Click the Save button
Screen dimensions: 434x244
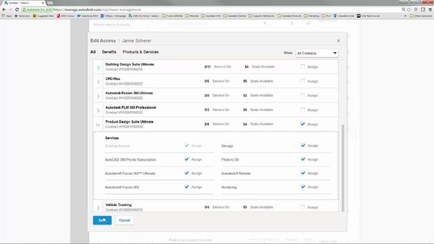click(x=102, y=220)
